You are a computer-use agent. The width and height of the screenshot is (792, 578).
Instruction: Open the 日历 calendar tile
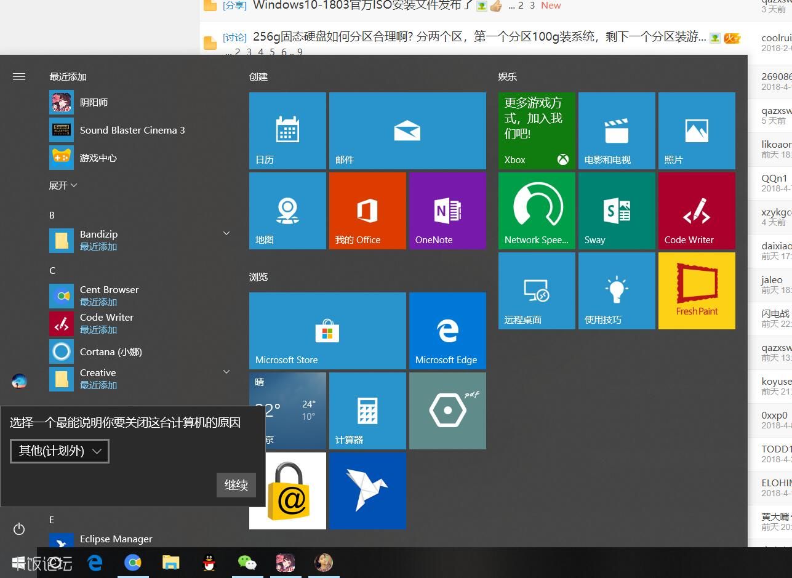tap(287, 130)
